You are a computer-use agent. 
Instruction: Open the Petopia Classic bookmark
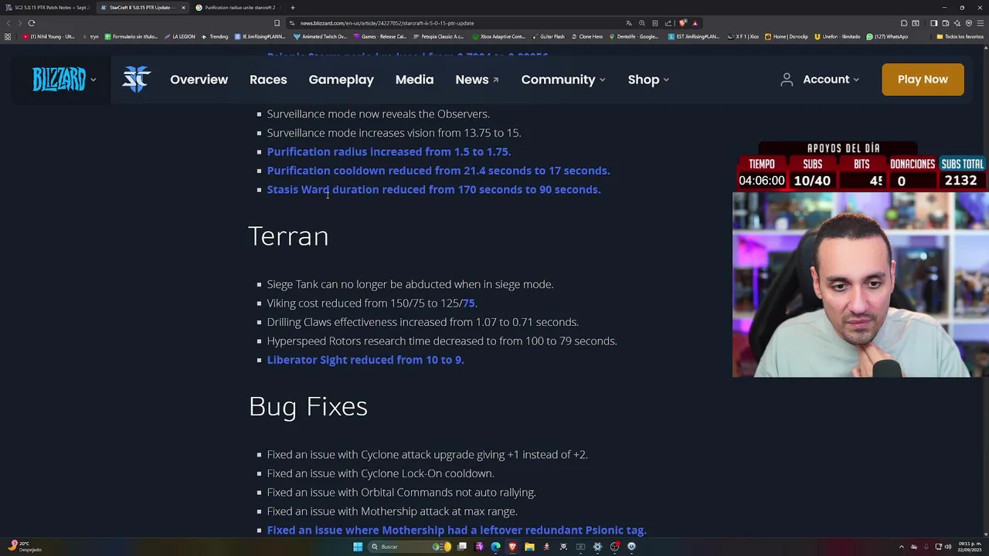point(439,36)
